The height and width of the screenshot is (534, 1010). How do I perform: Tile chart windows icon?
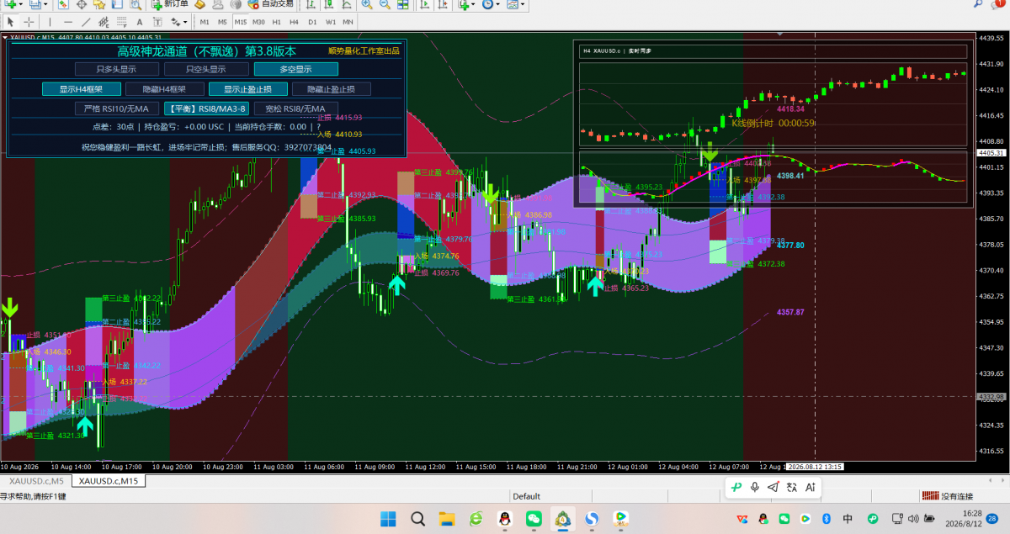click(402, 6)
